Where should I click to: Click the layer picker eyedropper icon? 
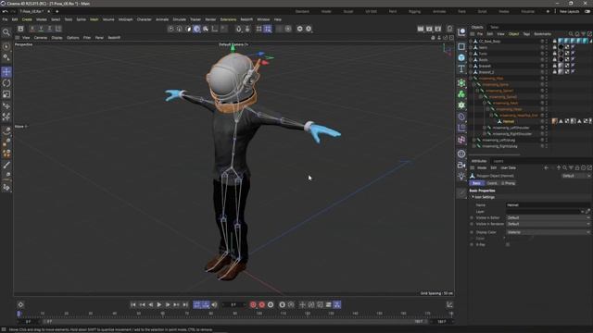(x=587, y=212)
